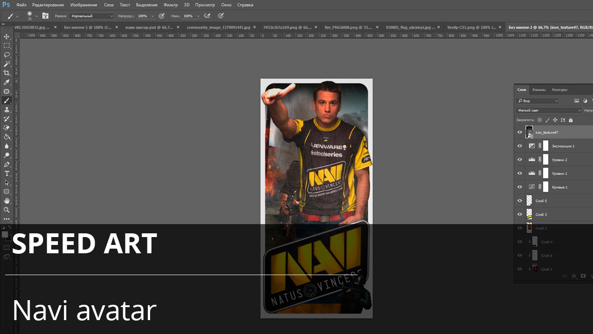
Task: Select the Brush tool in toolbox
Action: (6, 101)
